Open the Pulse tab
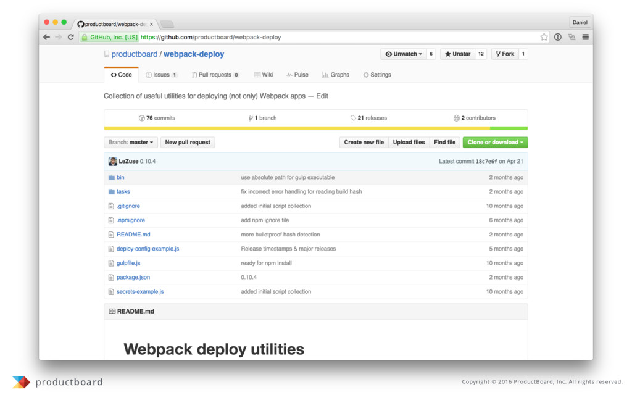Screen dimensions: 632x395 click(x=297, y=75)
